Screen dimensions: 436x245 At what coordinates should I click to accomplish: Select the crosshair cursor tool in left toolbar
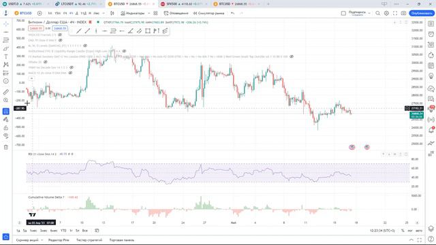click(x=6, y=24)
